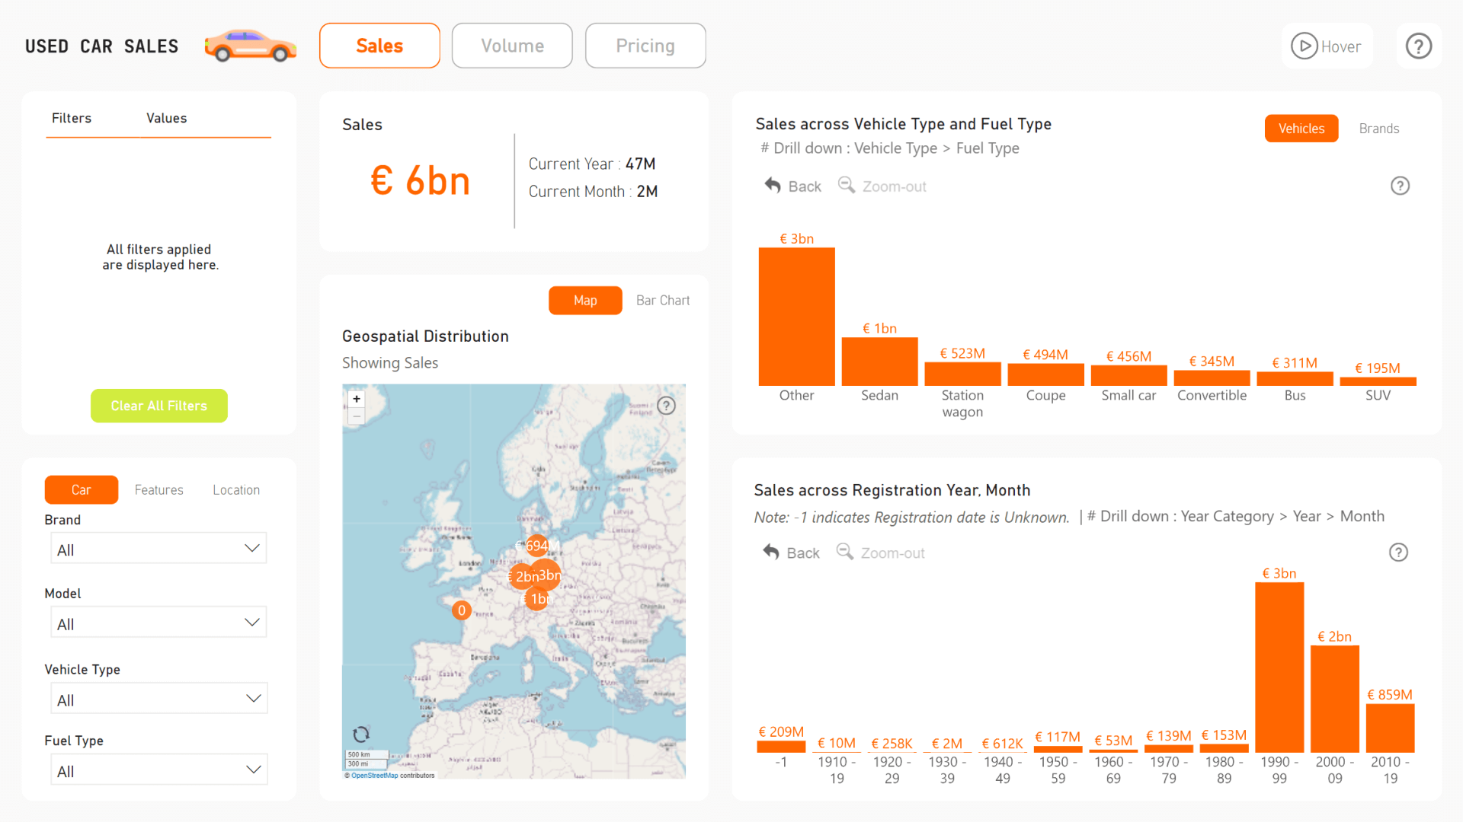Click the Clear All Filters button
Image resolution: width=1463 pixels, height=822 pixels.
pos(158,406)
